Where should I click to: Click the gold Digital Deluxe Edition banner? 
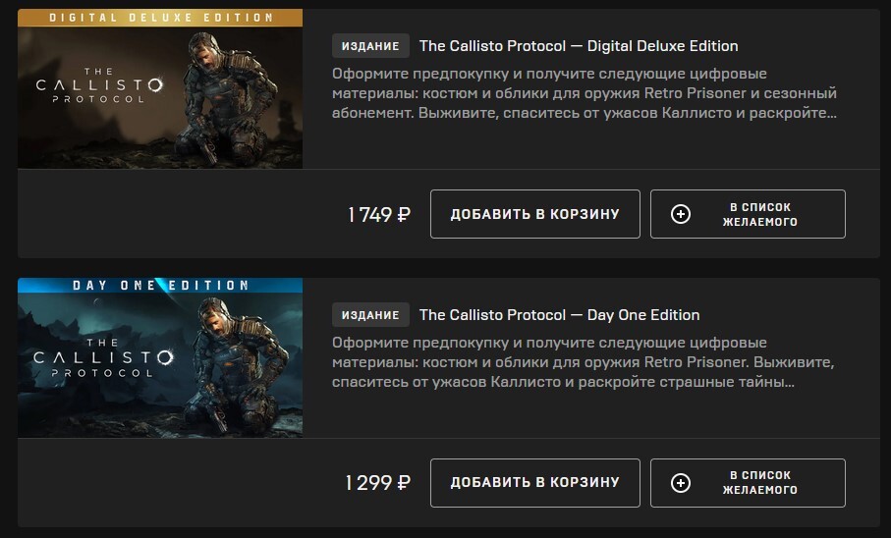160,18
